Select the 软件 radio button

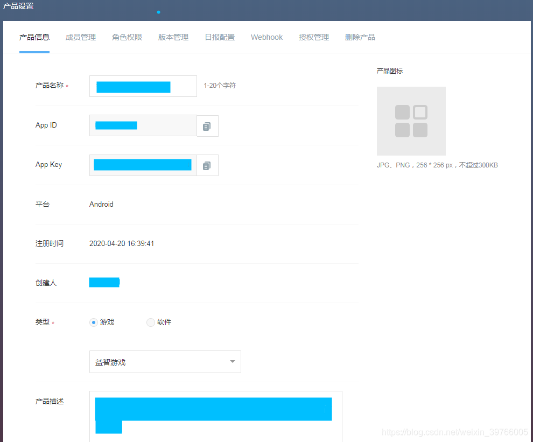click(x=151, y=322)
